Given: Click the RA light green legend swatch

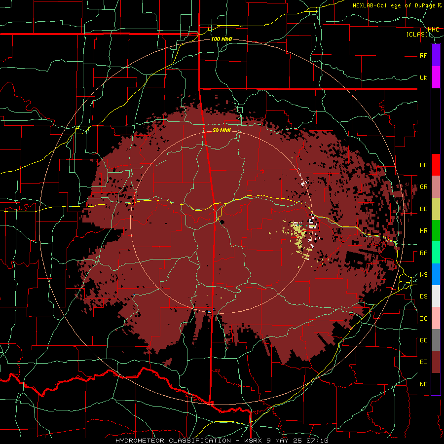Looking at the screenshot, I should tap(436, 253).
